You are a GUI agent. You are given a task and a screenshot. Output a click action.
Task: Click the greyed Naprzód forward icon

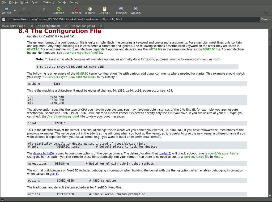tap(24, 9)
